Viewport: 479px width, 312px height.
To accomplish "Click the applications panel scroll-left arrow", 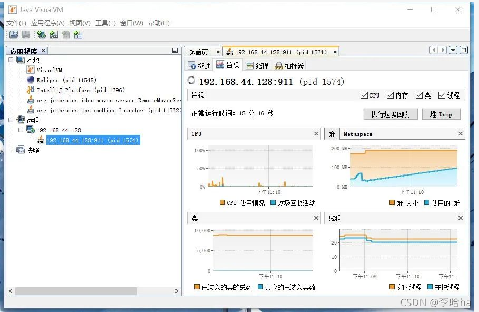I will 11,291.
